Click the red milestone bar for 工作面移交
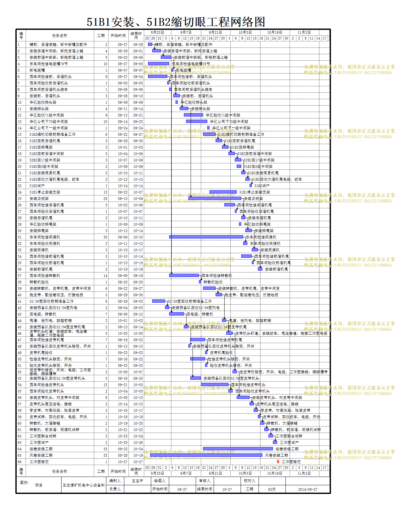 (x=278, y=462)
